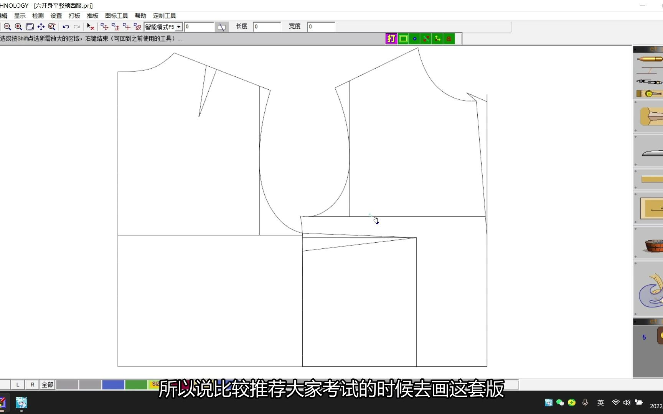The width and height of the screenshot is (663, 414).
Task: Click the zoom out magnifier icon
Action: tap(7, 27)
